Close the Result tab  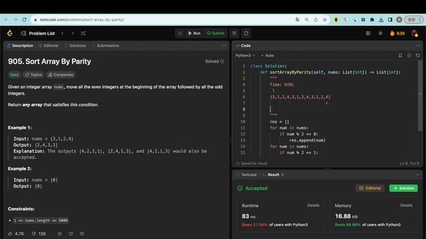pyautogui.click(x=283, y=175)
